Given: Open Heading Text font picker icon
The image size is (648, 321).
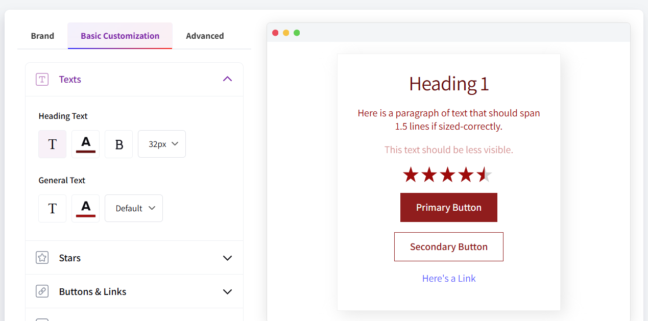Looking at the screenshot, I should coord(53,144).
